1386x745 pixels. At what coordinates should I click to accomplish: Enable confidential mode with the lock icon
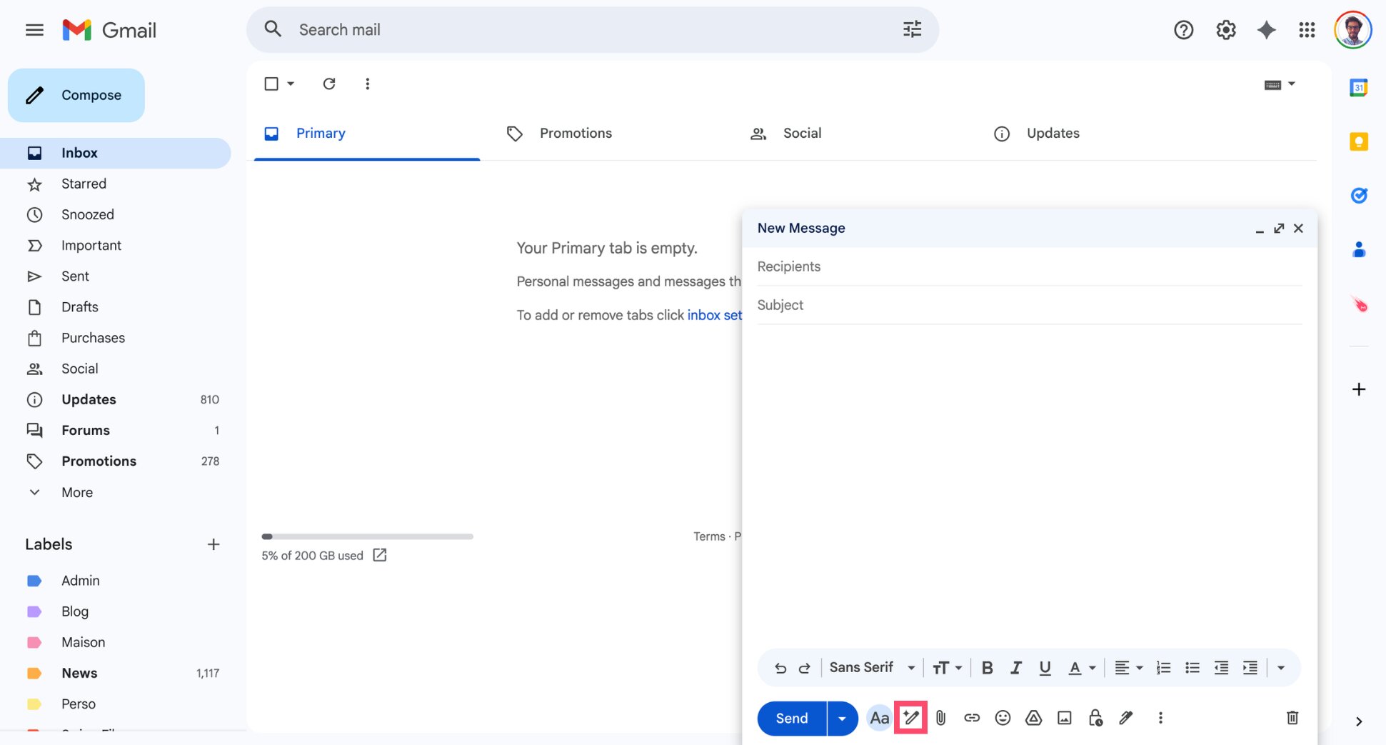click(1095, 718)
